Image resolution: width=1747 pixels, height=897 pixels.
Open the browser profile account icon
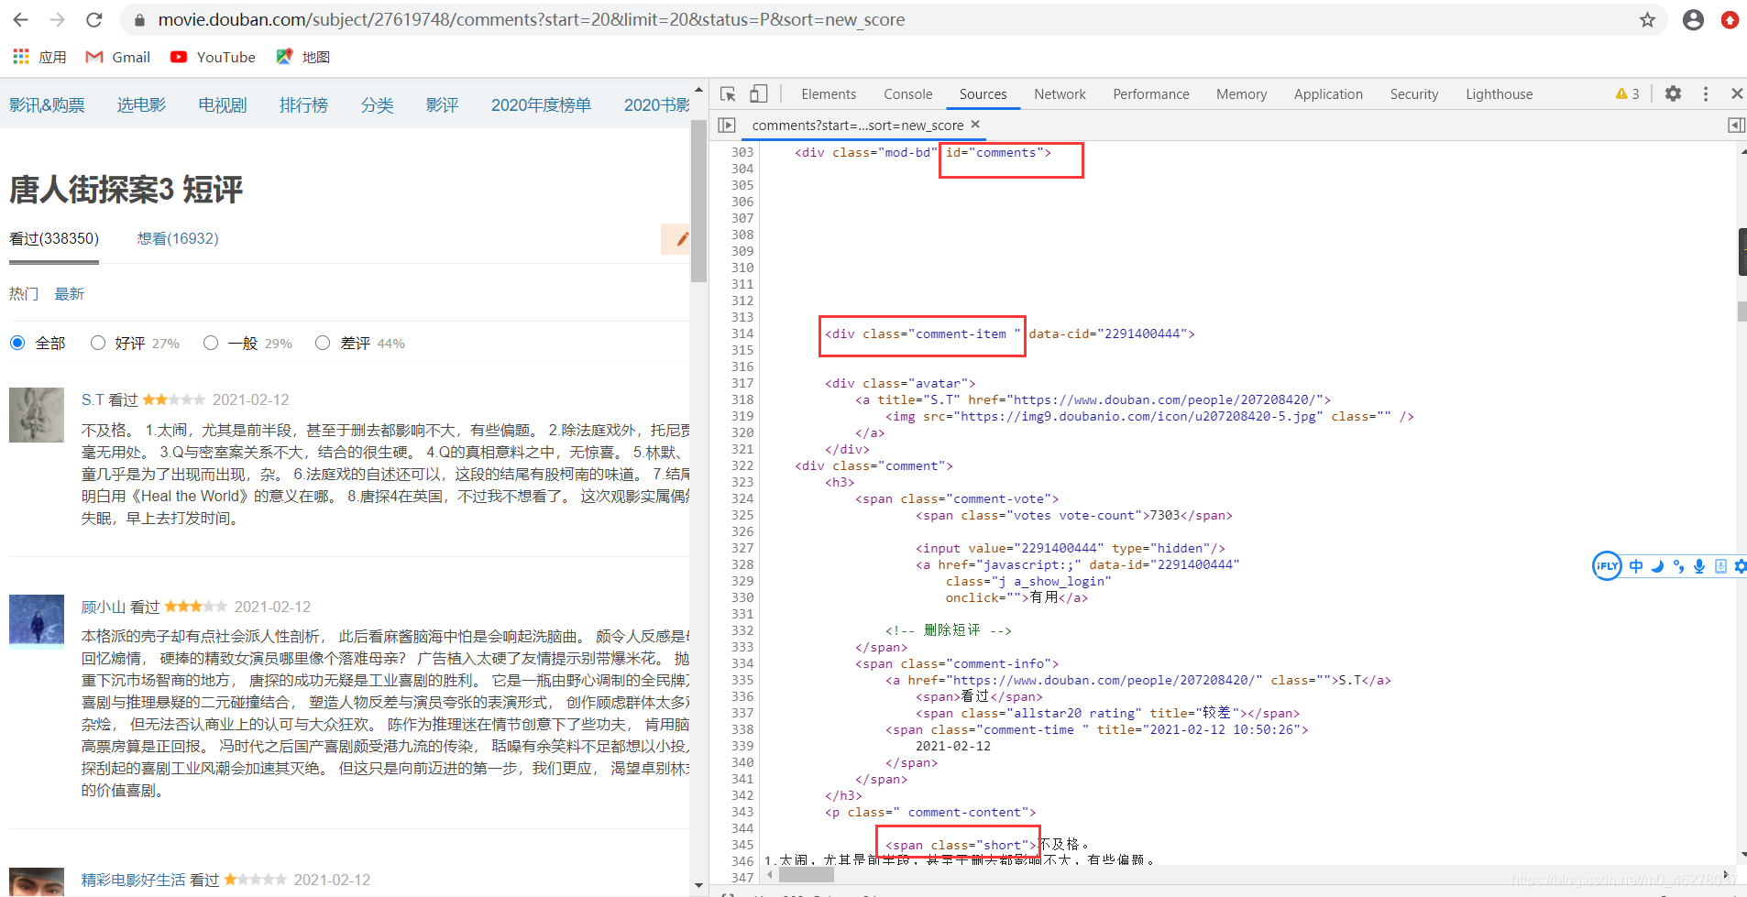coord(1693,19)
